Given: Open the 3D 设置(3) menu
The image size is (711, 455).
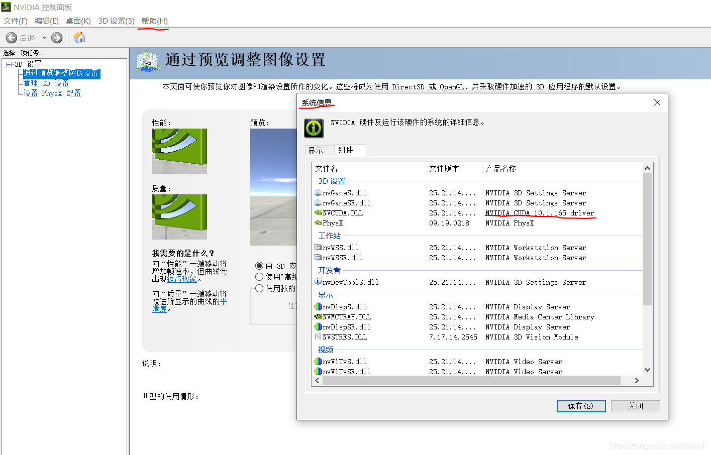Looking at the screenshot, I should tap(117, 21).
